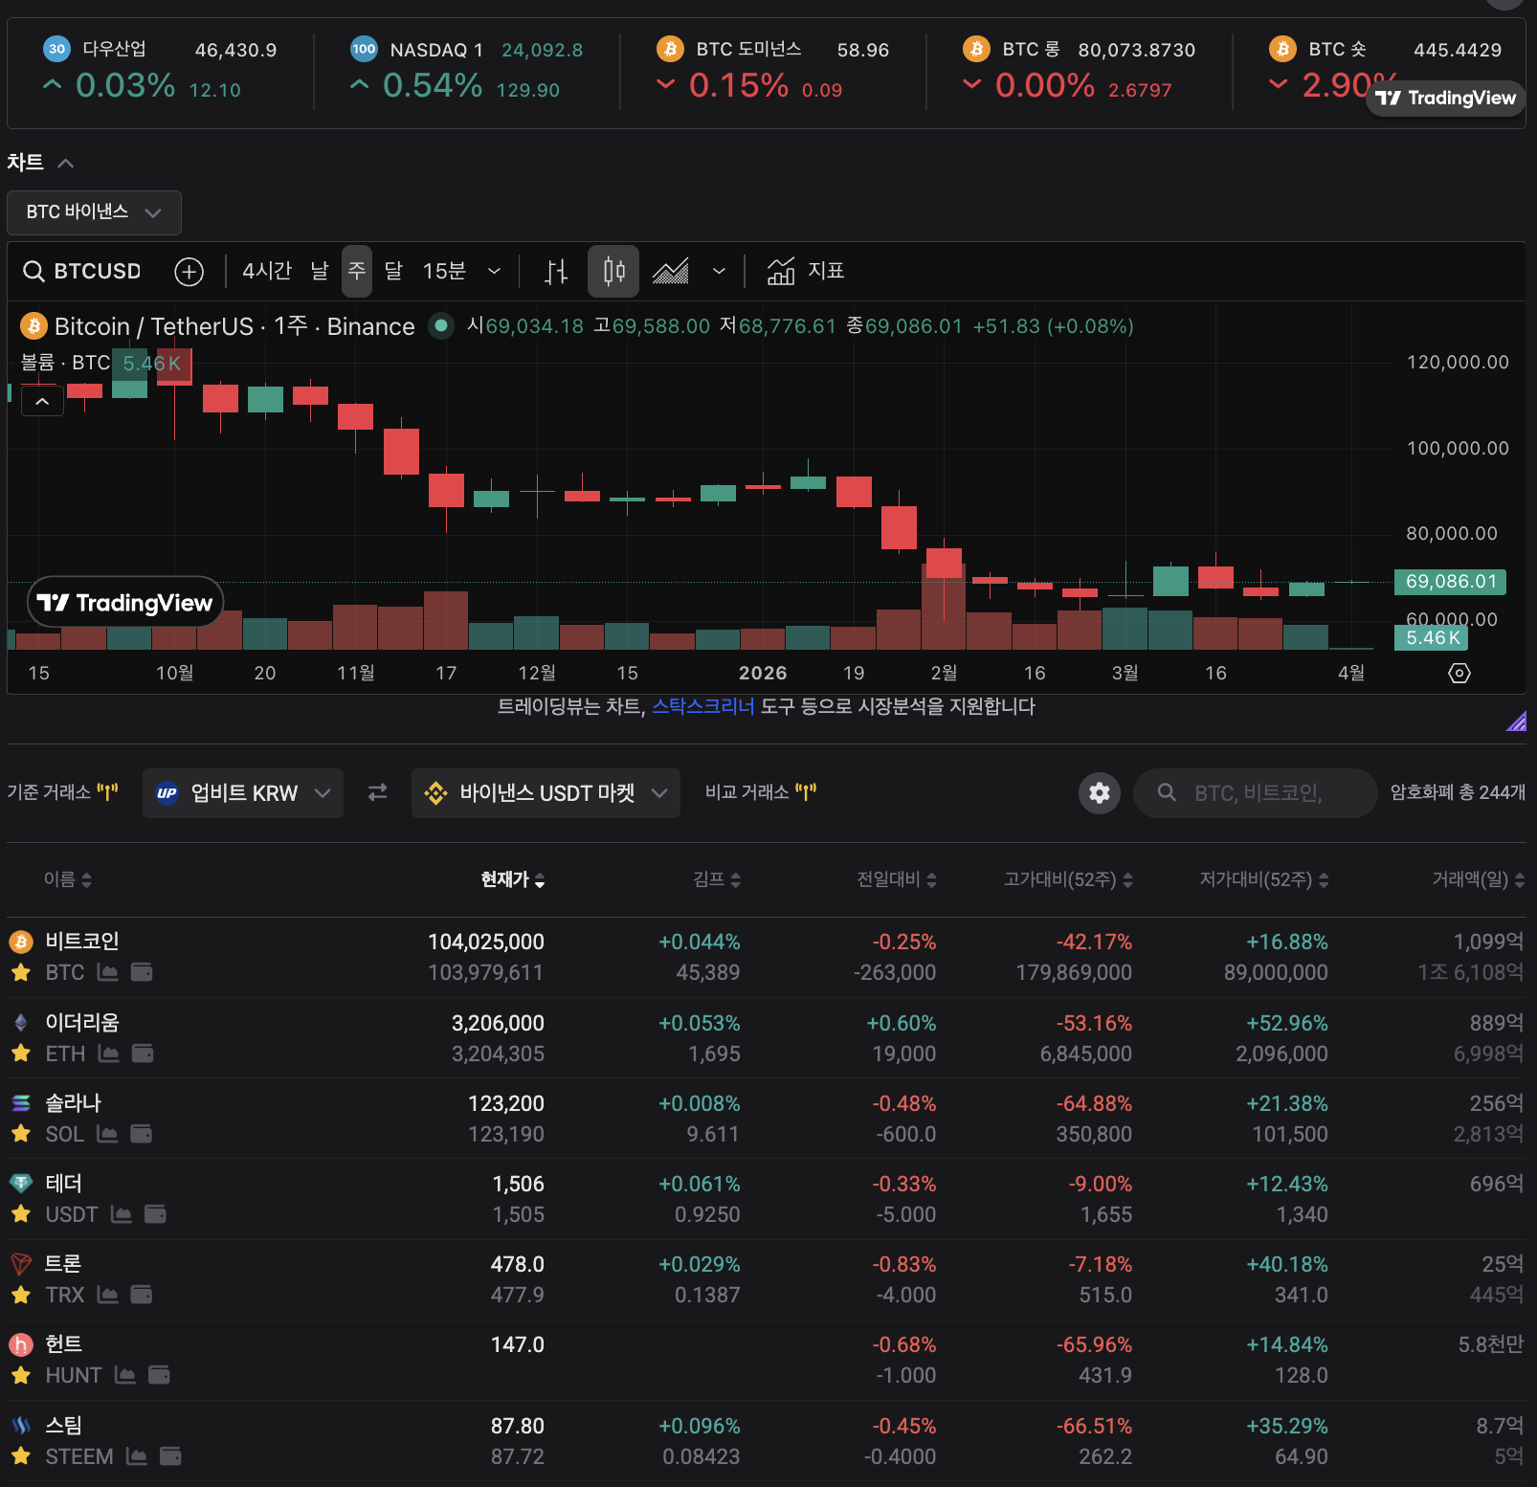Sort the table by 현재가
This screenshot has width=1537, height=1487.
click(x=513, y=879)
